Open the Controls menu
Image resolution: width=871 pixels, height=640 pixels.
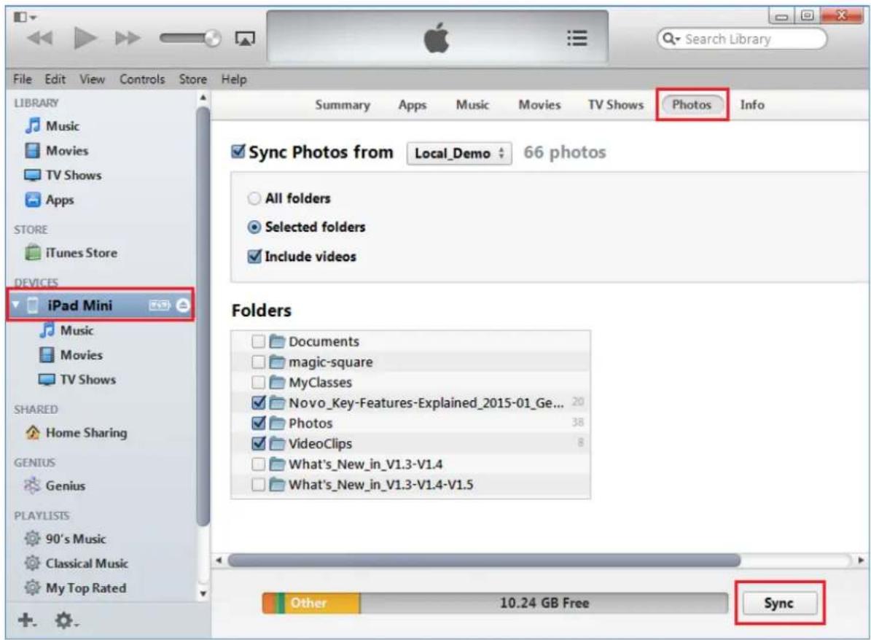click(142, 79)
